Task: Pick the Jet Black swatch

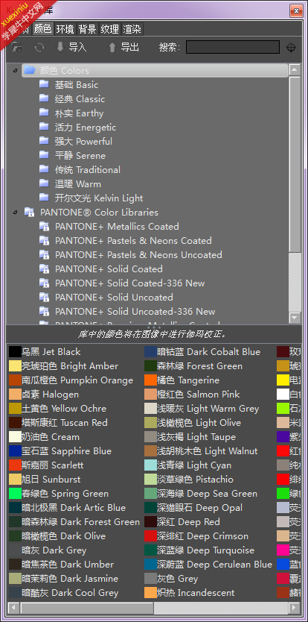Action: click(x=15, y=352)
